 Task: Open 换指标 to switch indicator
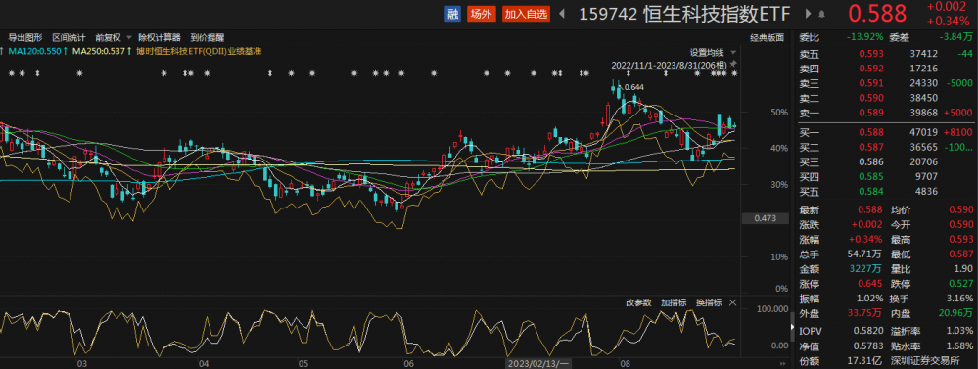[x=709, y=302]
